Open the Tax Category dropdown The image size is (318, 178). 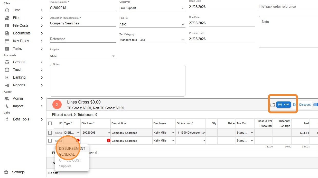click(x=152, y=40)
